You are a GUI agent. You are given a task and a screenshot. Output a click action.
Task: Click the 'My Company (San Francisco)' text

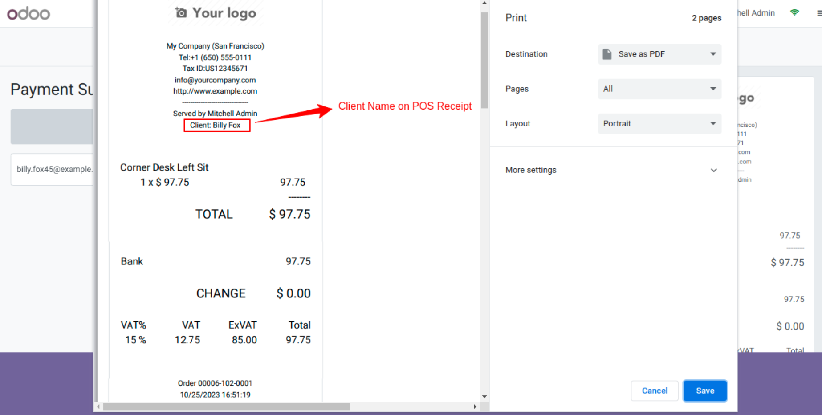[x=215, y=46]
